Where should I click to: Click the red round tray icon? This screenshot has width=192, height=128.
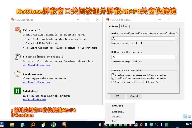coord(131,125)
